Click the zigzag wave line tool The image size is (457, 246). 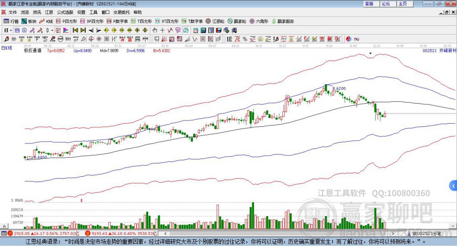(195, 39)
